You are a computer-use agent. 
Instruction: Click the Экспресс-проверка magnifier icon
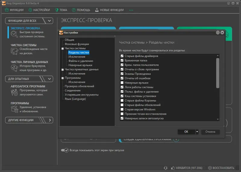(x=14, y=34)
